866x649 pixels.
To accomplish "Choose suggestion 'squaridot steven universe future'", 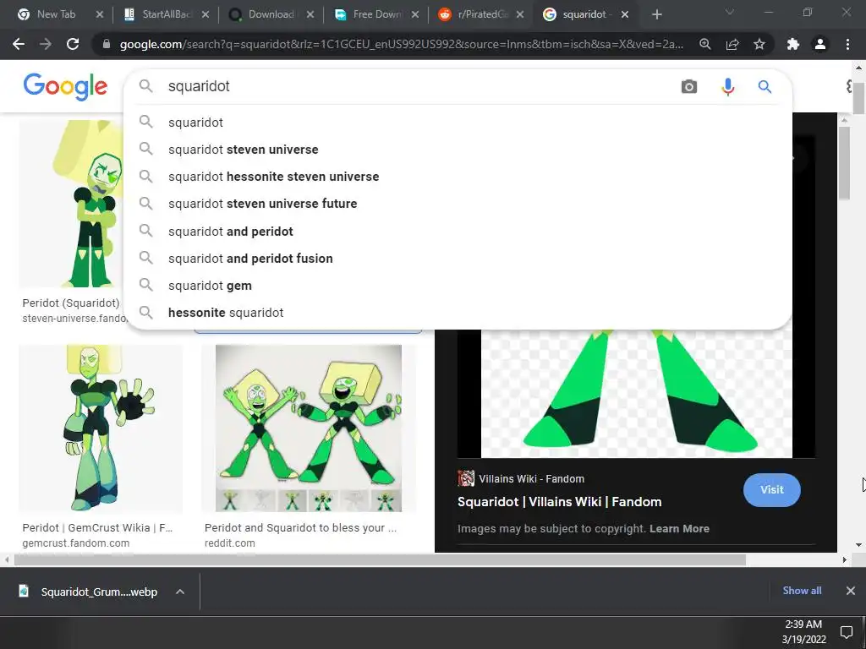I will (459, 203).
